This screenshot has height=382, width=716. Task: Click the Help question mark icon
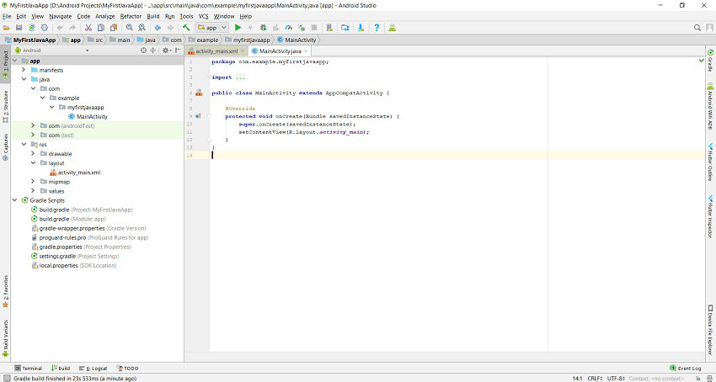(377, 28)
